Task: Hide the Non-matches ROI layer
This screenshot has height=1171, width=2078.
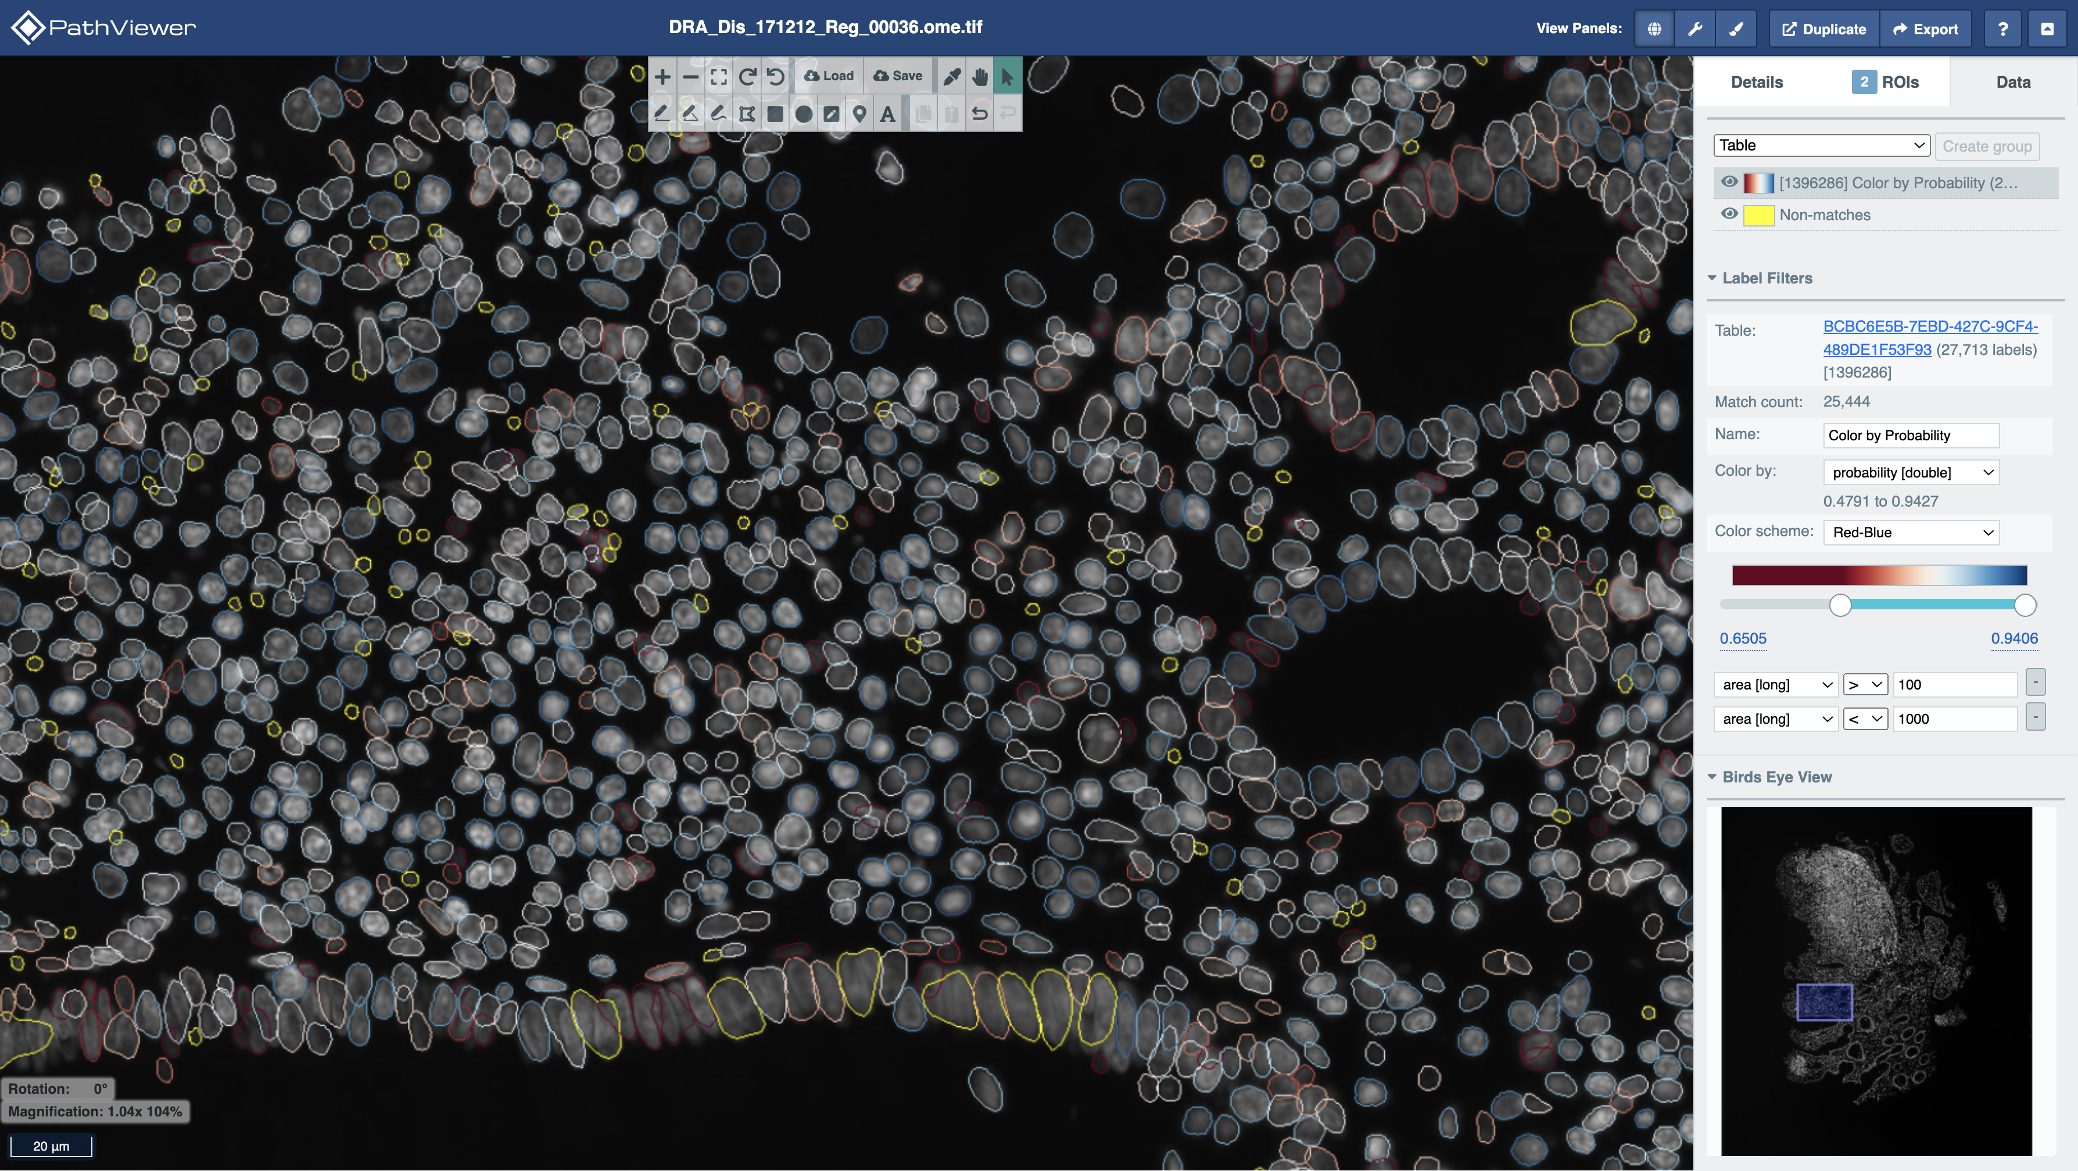Action: point(1729,214)
